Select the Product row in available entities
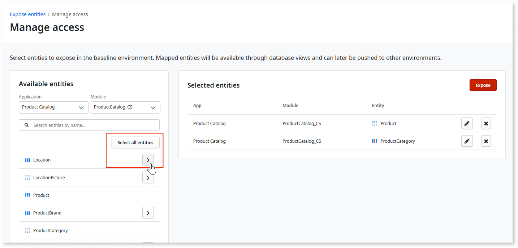Screen dimensions: 518x248 pos(42,195)
